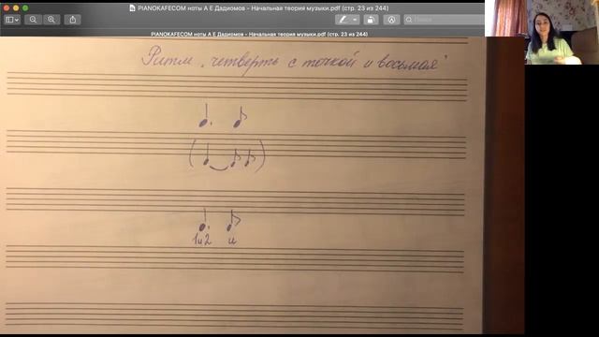The image size is (599, 337).
Task: Click the presenter's webcam video thumbnail
Action: (x=562, y=32)
